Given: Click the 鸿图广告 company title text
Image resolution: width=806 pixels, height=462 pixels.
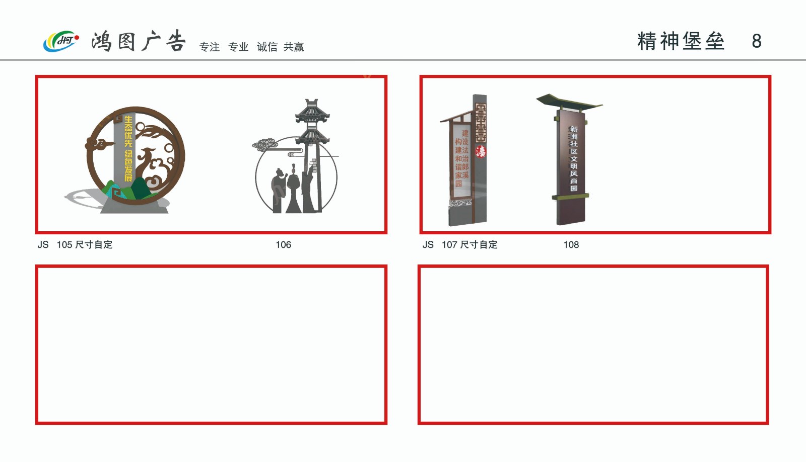Looking at the screenshot, I should [139, 41].
